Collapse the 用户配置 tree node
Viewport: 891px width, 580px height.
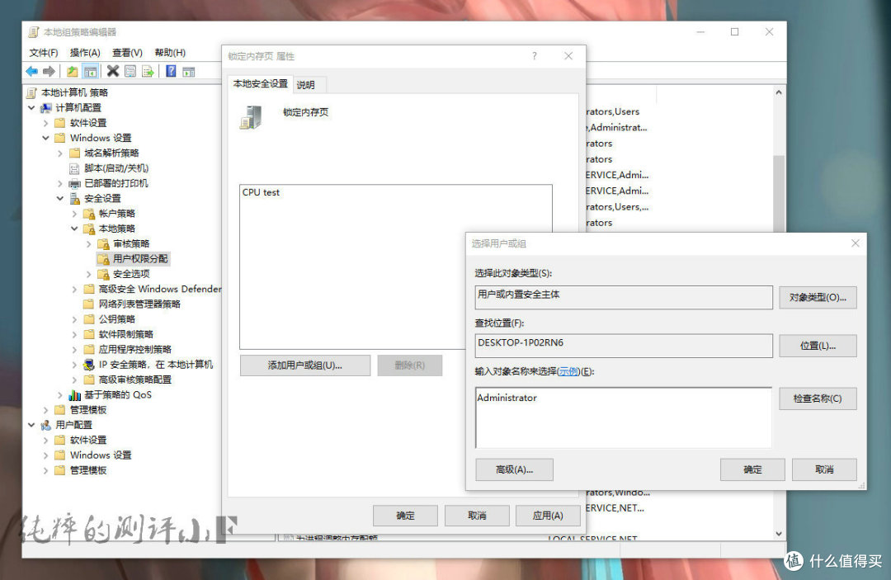click(x=32, y=425)
